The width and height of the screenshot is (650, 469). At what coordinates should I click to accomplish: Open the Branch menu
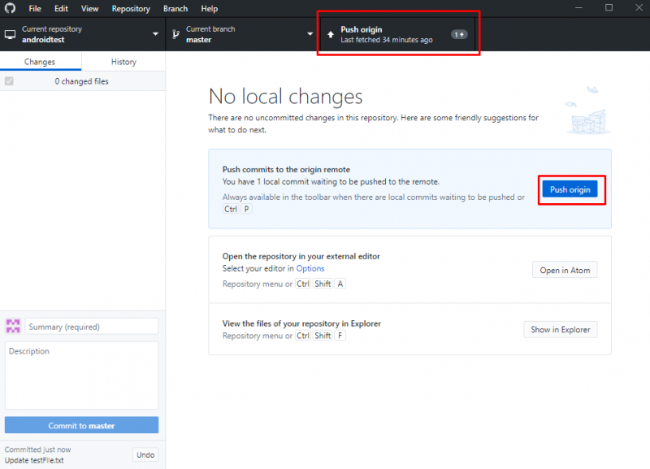[175, 8]
